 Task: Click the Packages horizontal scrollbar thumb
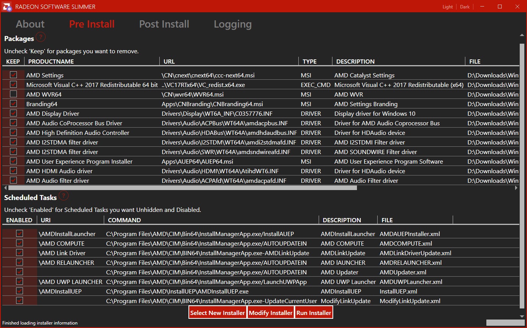tap(183, 188)
